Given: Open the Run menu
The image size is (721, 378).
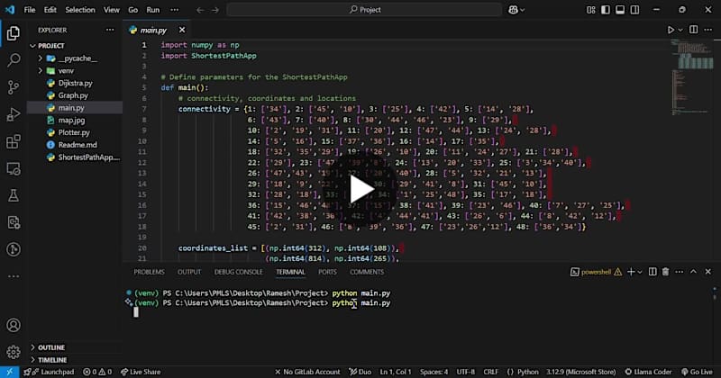Looking at the screenshot, I should click(153, 10).
